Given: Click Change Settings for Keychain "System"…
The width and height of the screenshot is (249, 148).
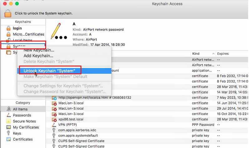Looking at the screenshot, I should click(x=63, y=86).
